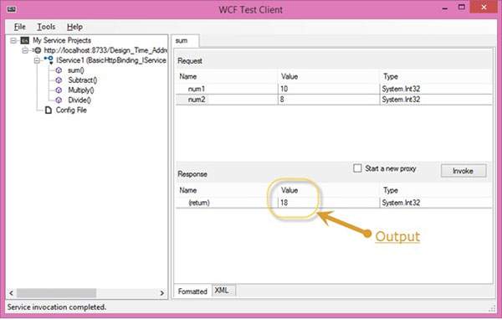Click the num1 name cell

pyautogui.click(x=227, y=89)
